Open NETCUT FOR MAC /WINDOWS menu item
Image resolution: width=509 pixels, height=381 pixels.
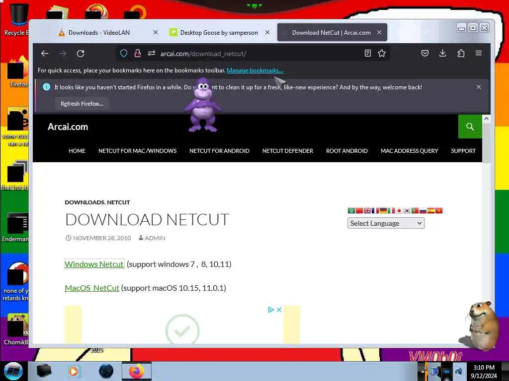pos(137,151)
